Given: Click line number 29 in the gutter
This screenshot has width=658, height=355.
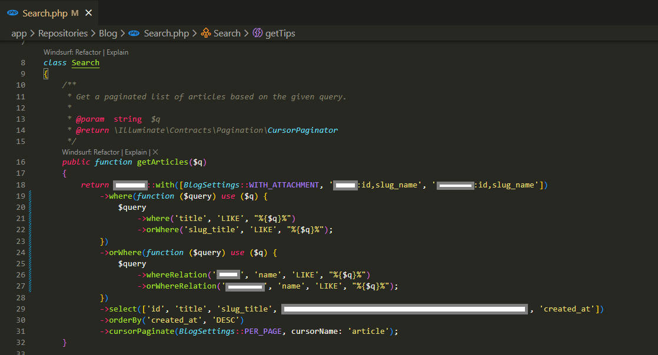Looking at the screenshot, I should [x=21, y=309].
